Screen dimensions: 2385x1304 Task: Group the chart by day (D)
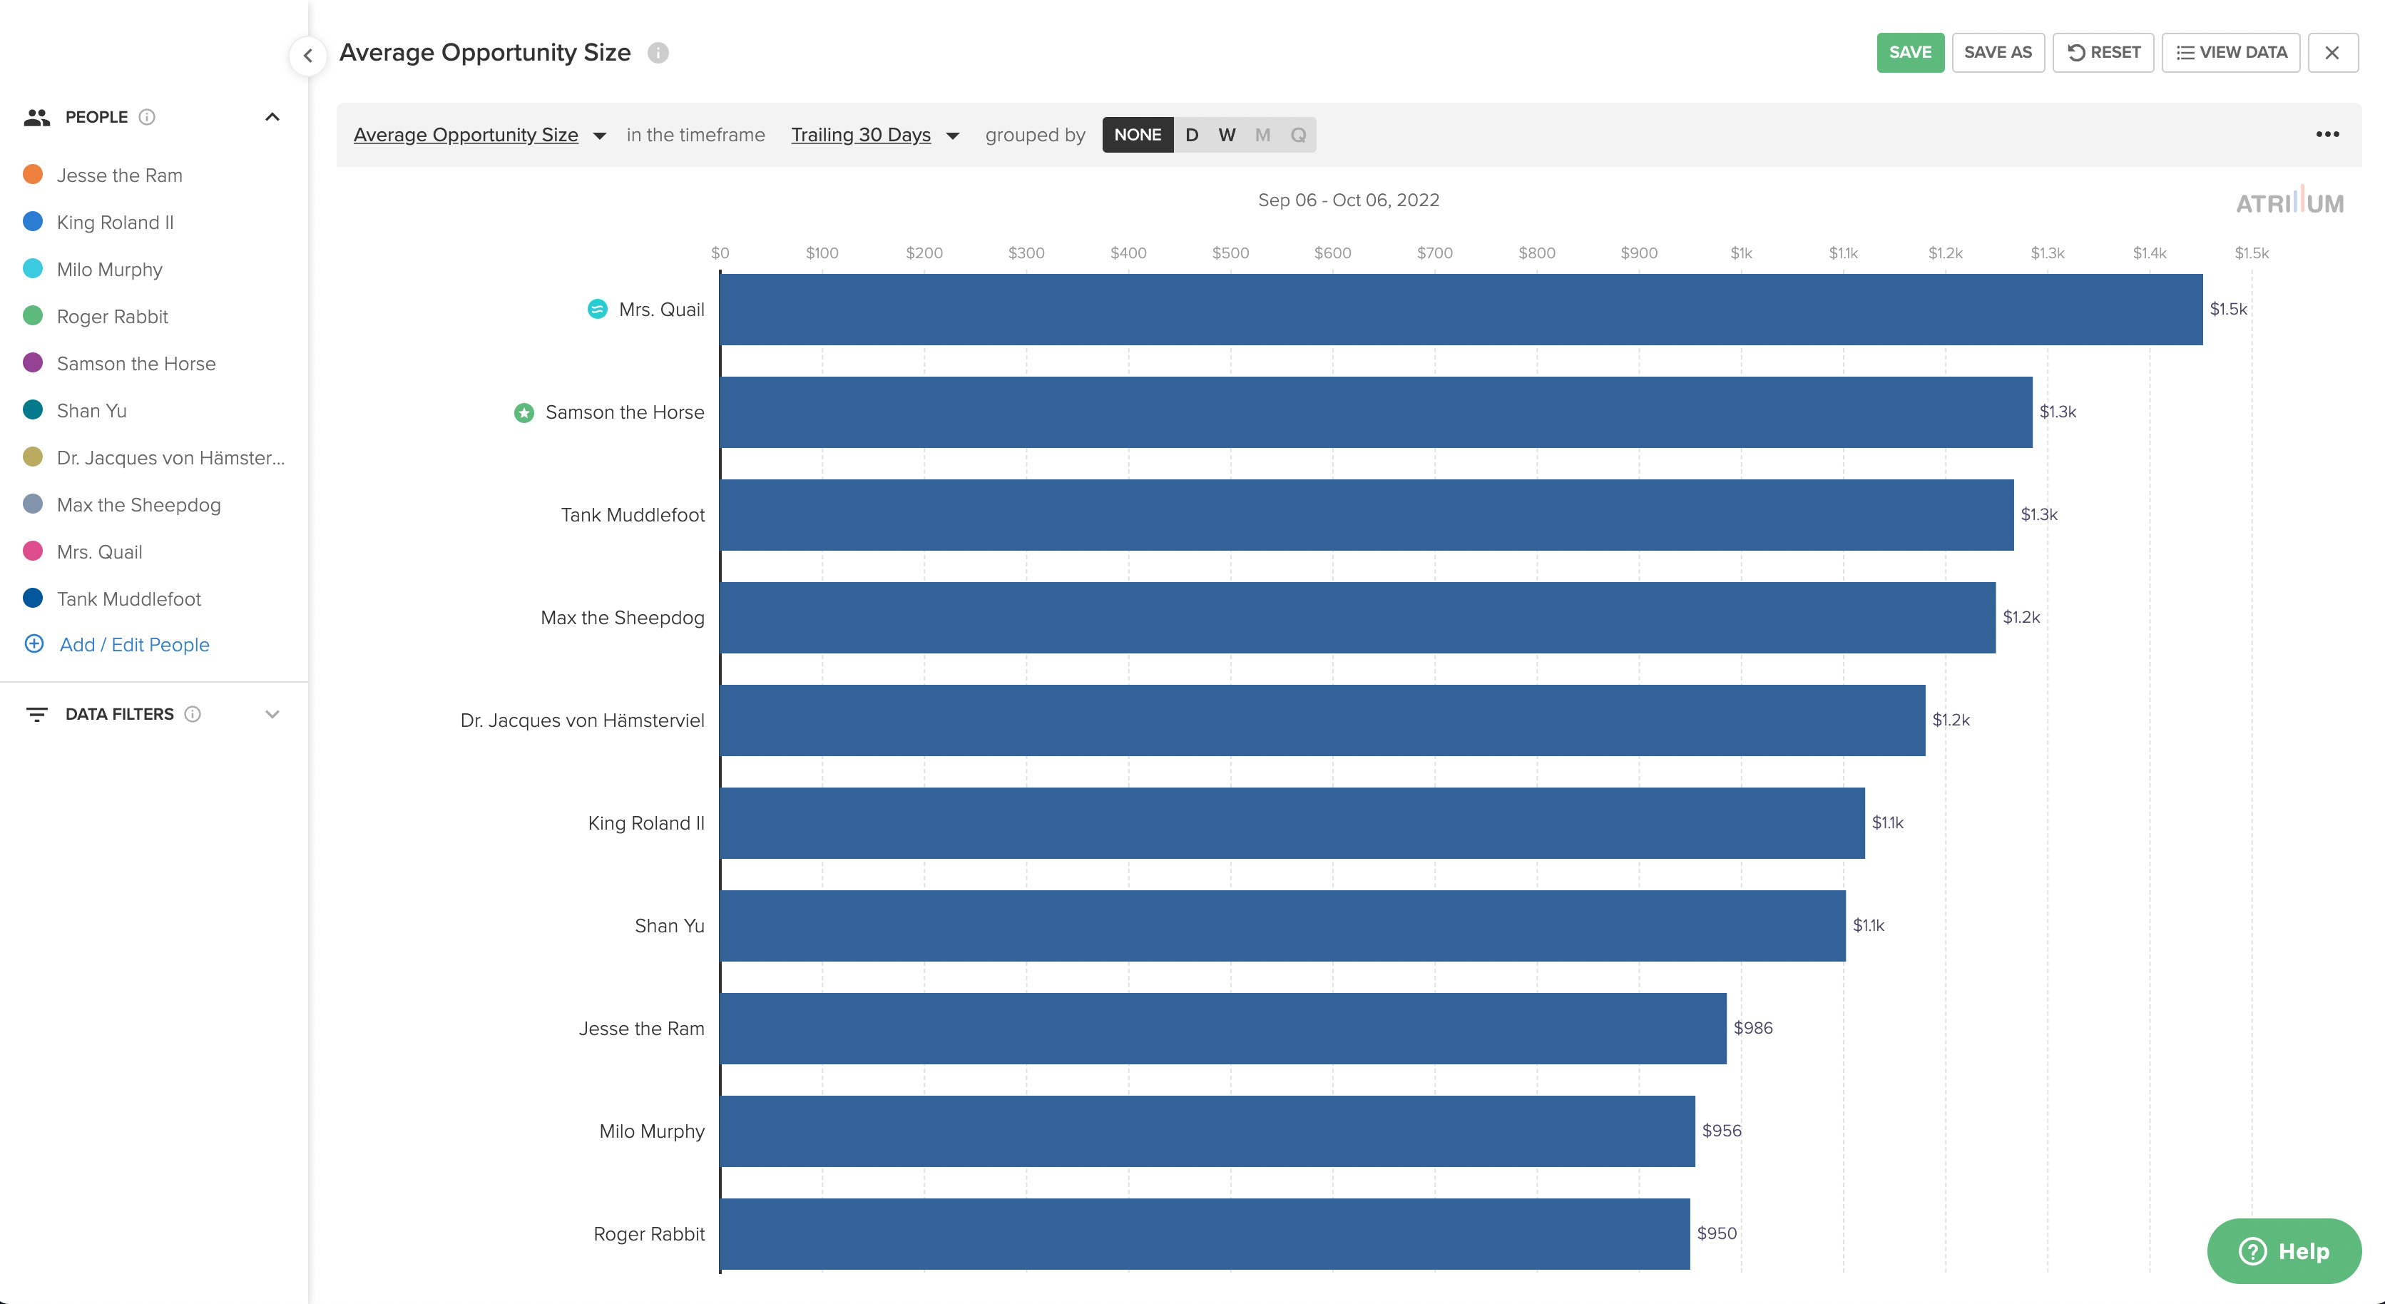point(1192,134)
